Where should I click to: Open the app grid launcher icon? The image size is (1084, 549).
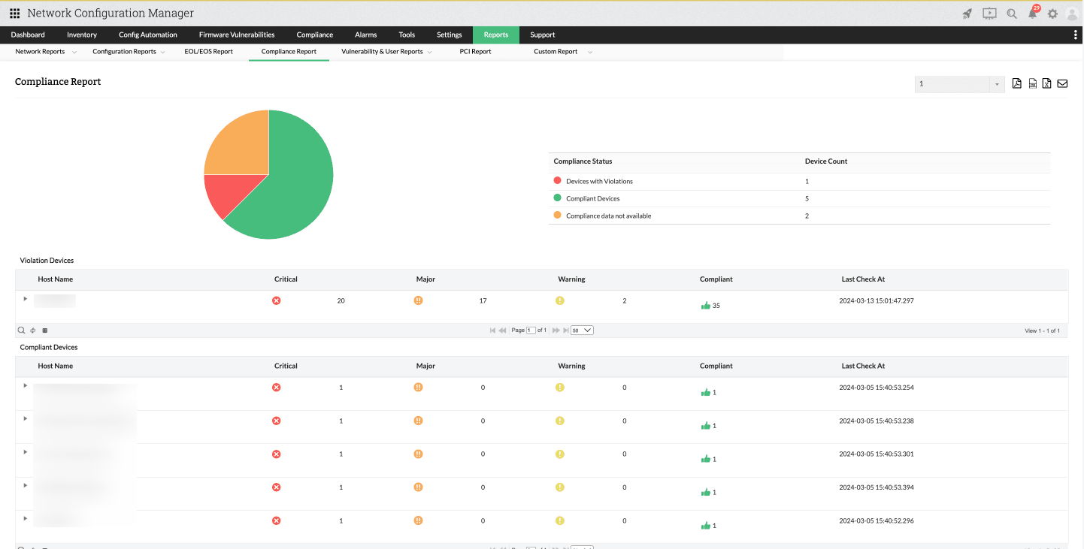click(14, 14)
